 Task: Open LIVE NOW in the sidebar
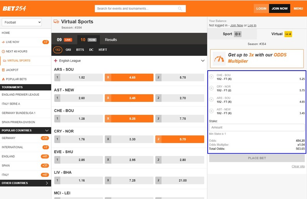point(25,42)
